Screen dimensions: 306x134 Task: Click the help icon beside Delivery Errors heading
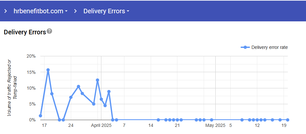[49, 31]
